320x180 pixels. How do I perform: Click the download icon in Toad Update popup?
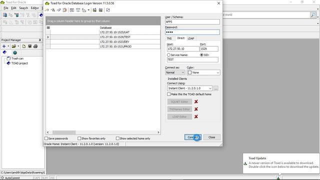click(245, 163)
